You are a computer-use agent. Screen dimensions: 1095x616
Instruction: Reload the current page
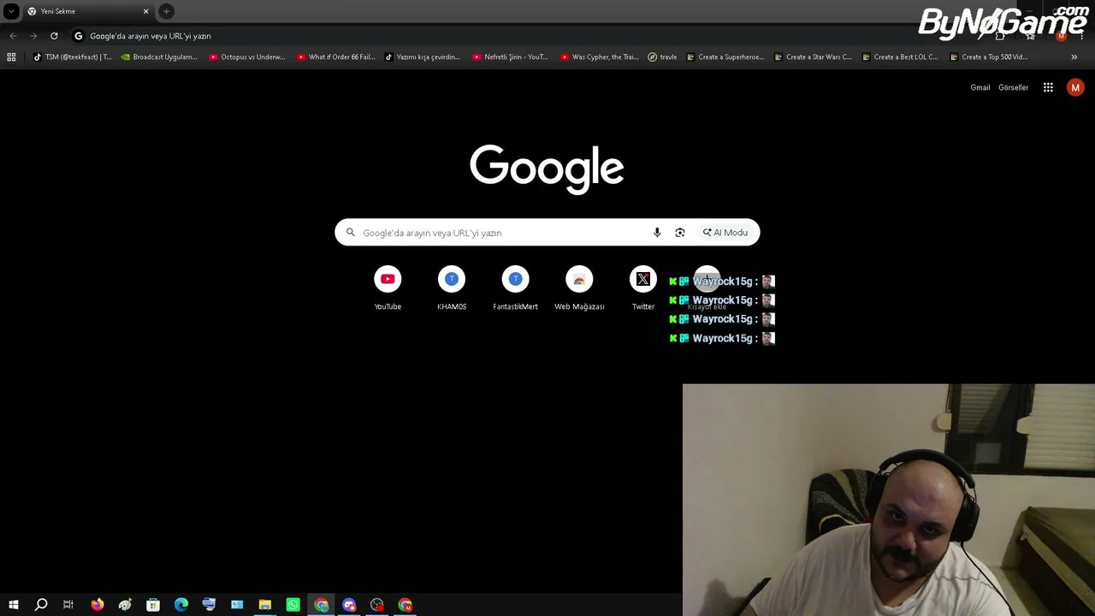(54, 36)
